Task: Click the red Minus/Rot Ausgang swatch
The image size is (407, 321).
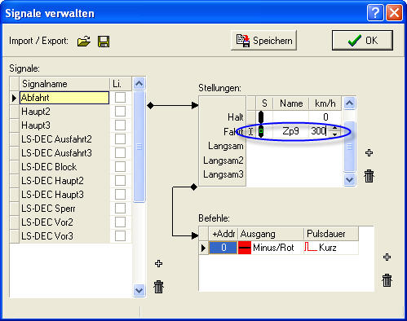Action: point(245,248)
